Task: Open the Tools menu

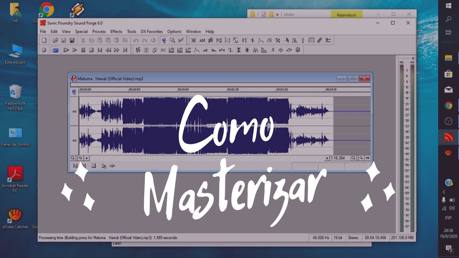Action: coord(132,32)
